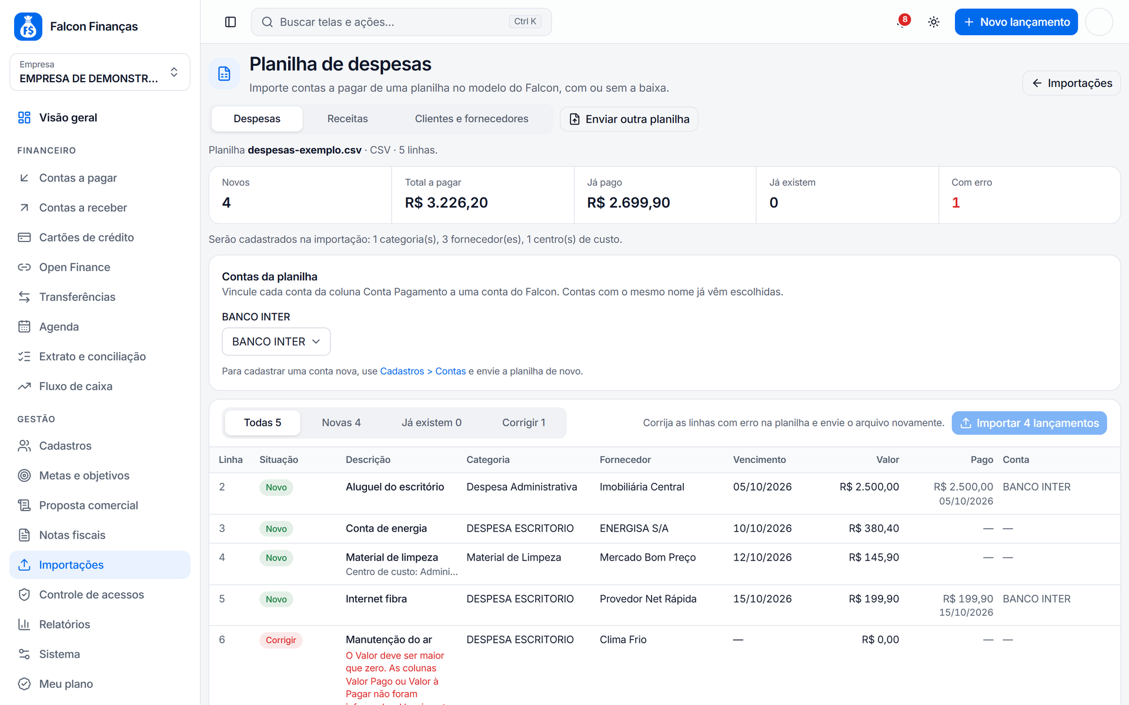Go to Contas a receber
The image size is (1129, 705).
click(100, 207)
